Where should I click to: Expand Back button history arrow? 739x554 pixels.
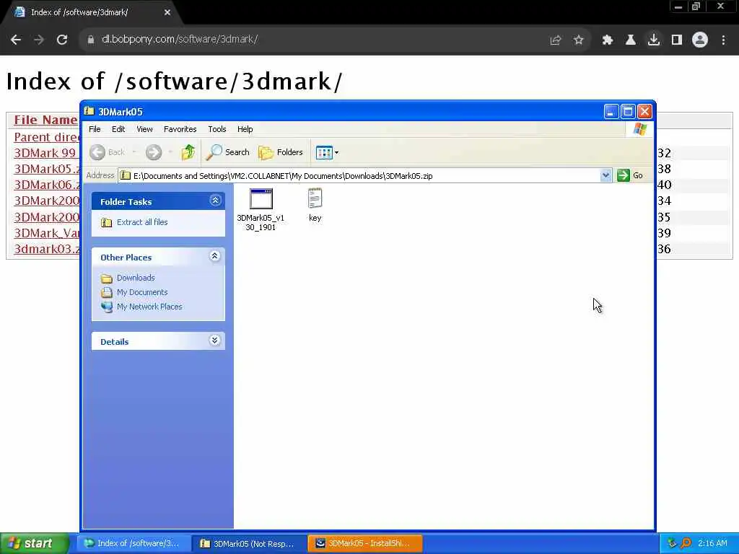pos(134,152)
